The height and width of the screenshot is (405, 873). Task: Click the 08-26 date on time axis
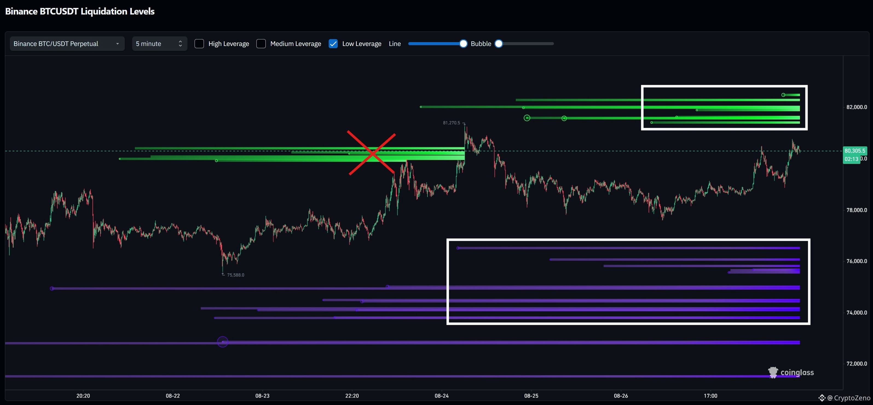coord(621,396)
